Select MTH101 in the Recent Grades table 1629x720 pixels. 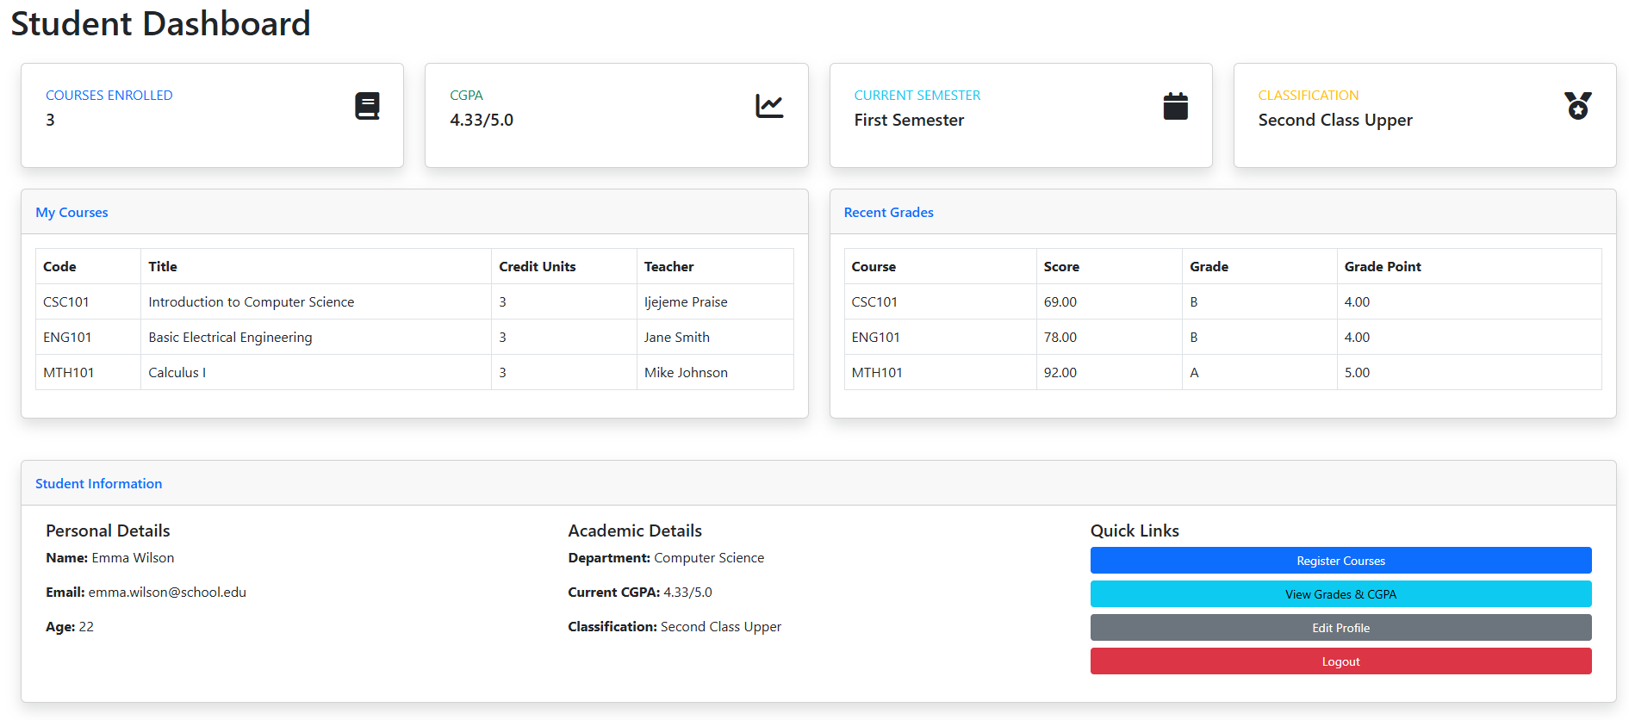[877, 372]
